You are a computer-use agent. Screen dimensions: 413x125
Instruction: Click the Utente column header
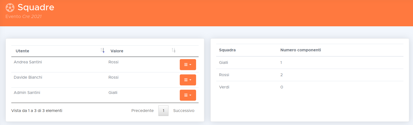pos(23,51)
